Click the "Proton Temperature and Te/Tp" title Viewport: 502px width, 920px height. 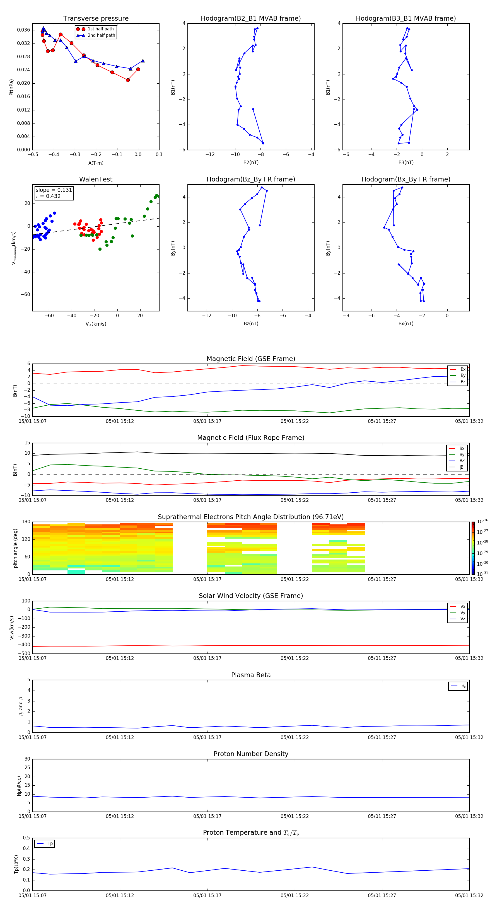coord(251,833)
